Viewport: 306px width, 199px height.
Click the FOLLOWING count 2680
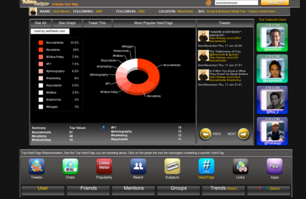click(x=99, y=11)
